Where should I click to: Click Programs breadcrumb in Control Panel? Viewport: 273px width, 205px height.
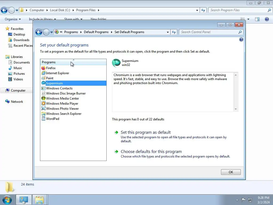point(71,32)
